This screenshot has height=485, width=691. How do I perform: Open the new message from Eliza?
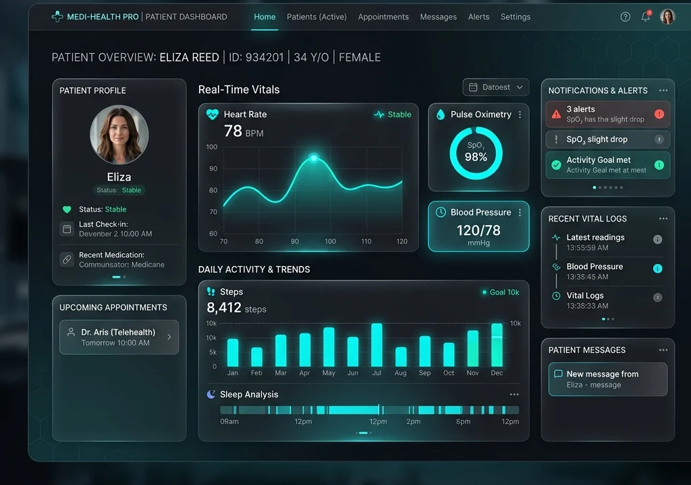click(608, 379)
